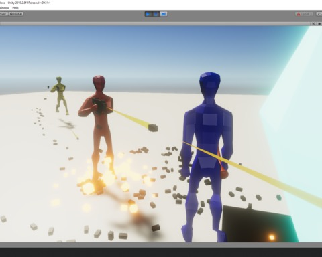Open the Window menu
The image size is (322, 257).
click(x=5, y=8)
